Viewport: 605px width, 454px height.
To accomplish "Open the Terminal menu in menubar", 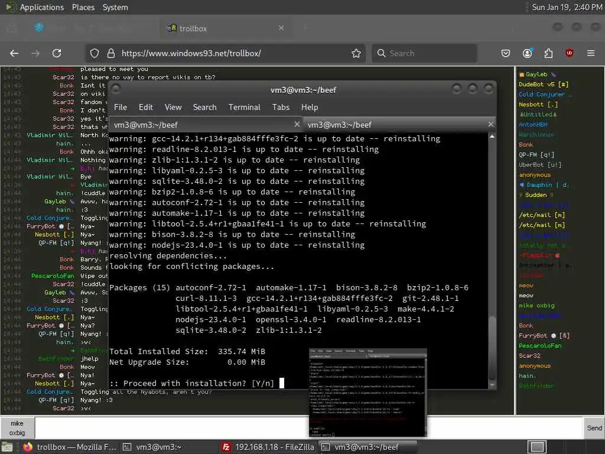I will pyautogui.click(x=244, y=108).
